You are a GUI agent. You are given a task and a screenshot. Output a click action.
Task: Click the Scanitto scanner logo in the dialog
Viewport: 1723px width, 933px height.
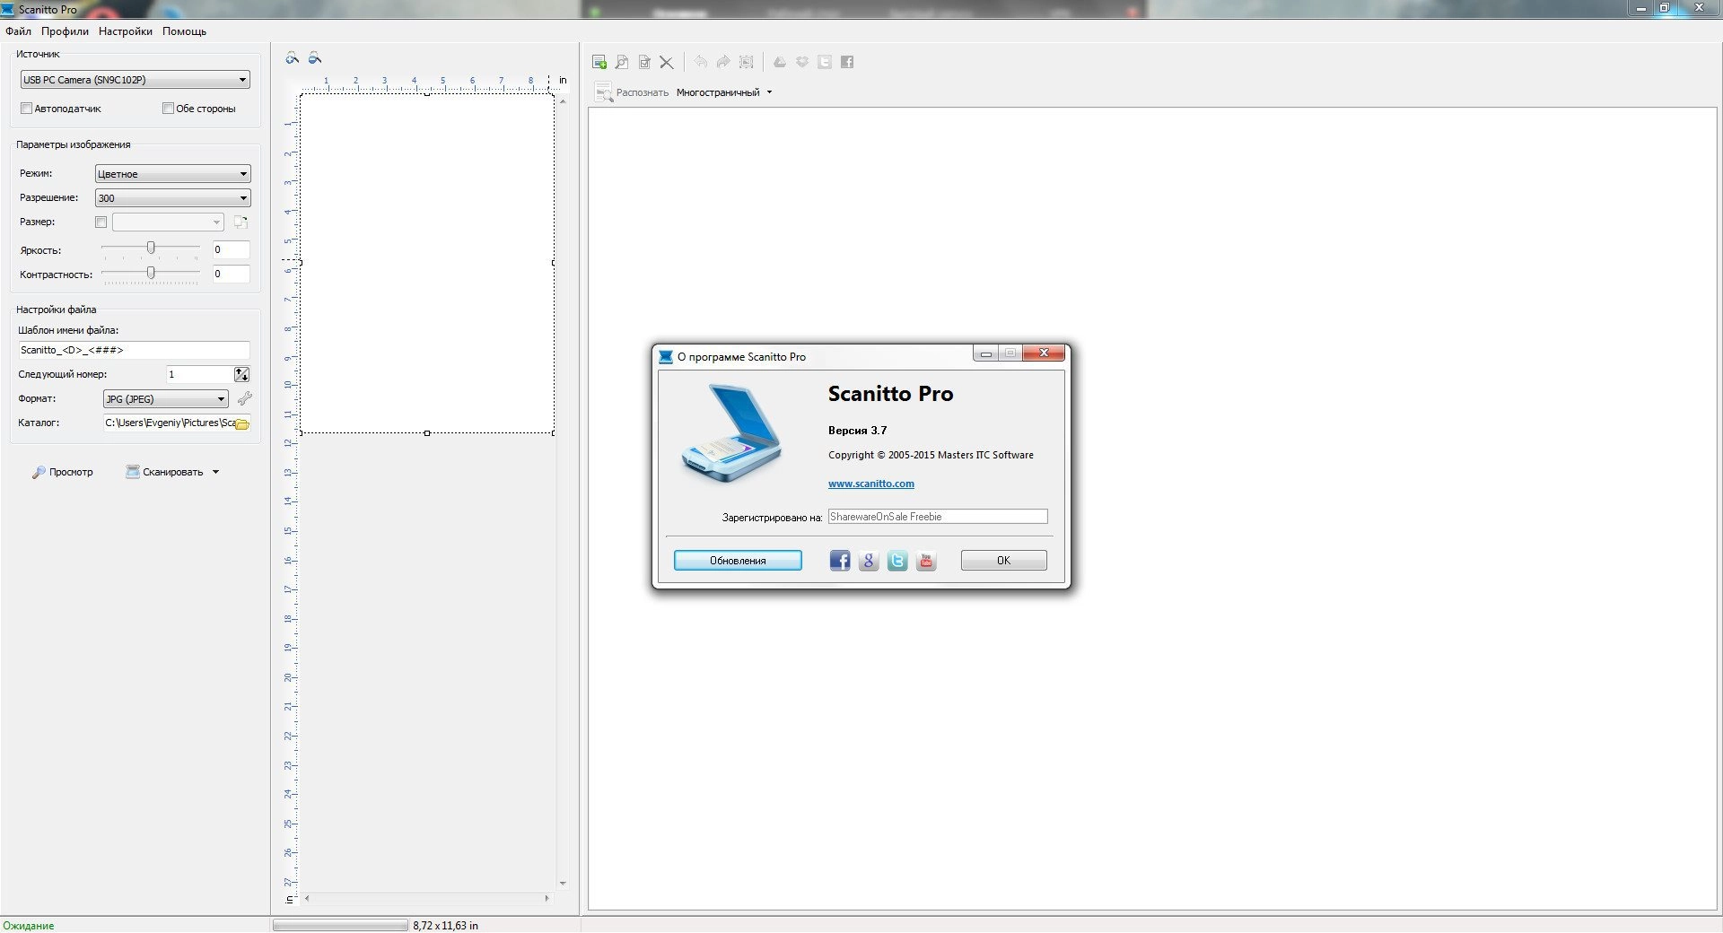[x=731, y=434]
